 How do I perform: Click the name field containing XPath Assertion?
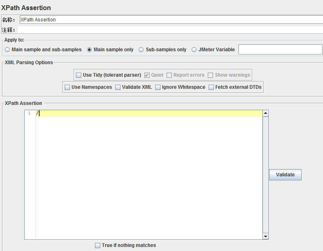171,20
